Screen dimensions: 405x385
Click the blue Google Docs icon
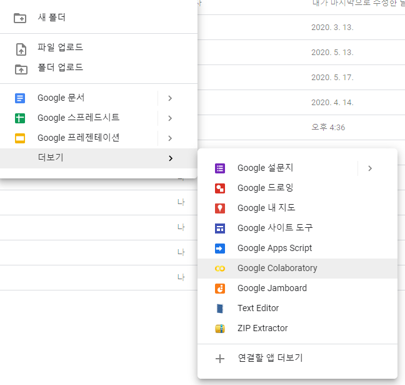[x=20, y=98]
